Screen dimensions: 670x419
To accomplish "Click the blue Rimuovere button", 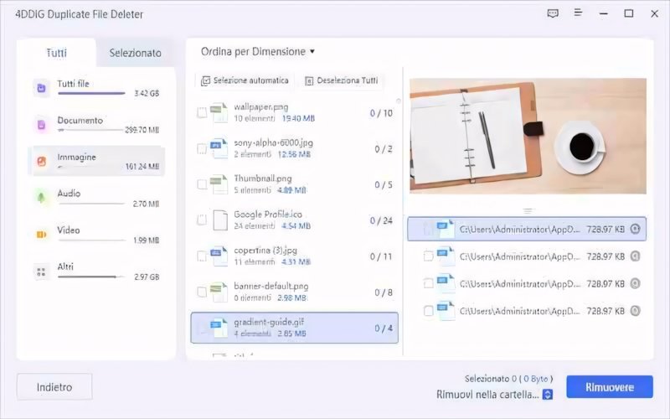I will (610, 387).
